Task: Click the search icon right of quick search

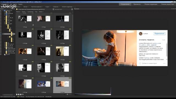Action: tap(72, 9)
